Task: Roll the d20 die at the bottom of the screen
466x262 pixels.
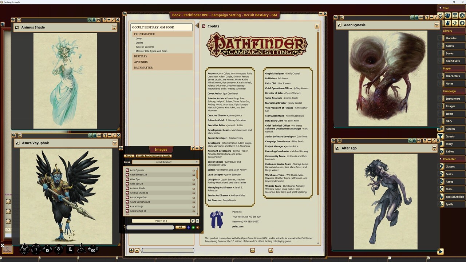Action: (24, 249)
